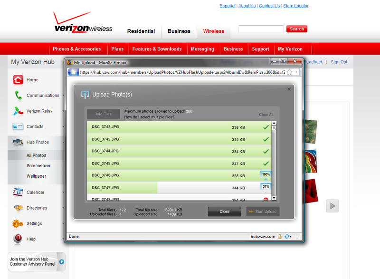This screenshot has height=279, width=380.
Task: Click checkmark for DSC_3742.JPG
Action: [x=266, y=127]
